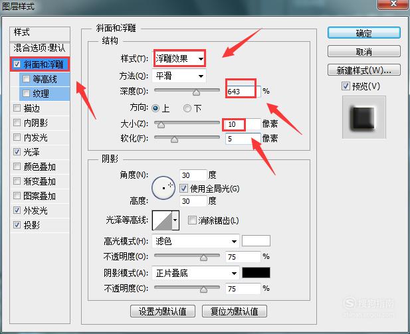Screen dimensions: 410x334
Task: Enable the 纹理 checkbox
Action: pos(26,94)
